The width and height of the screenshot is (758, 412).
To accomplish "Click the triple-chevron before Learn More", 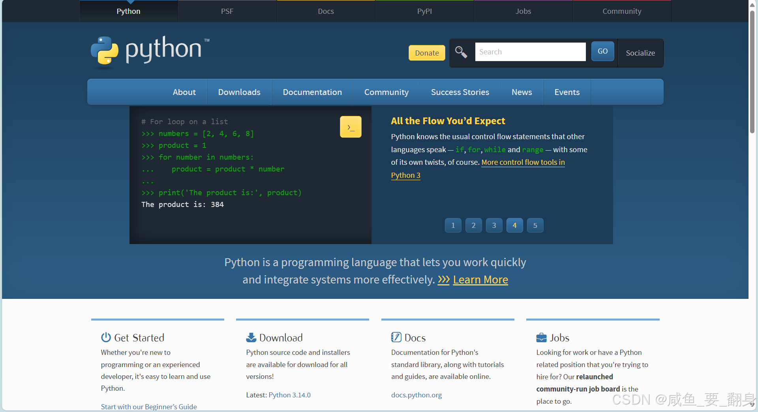I will 444,280.
